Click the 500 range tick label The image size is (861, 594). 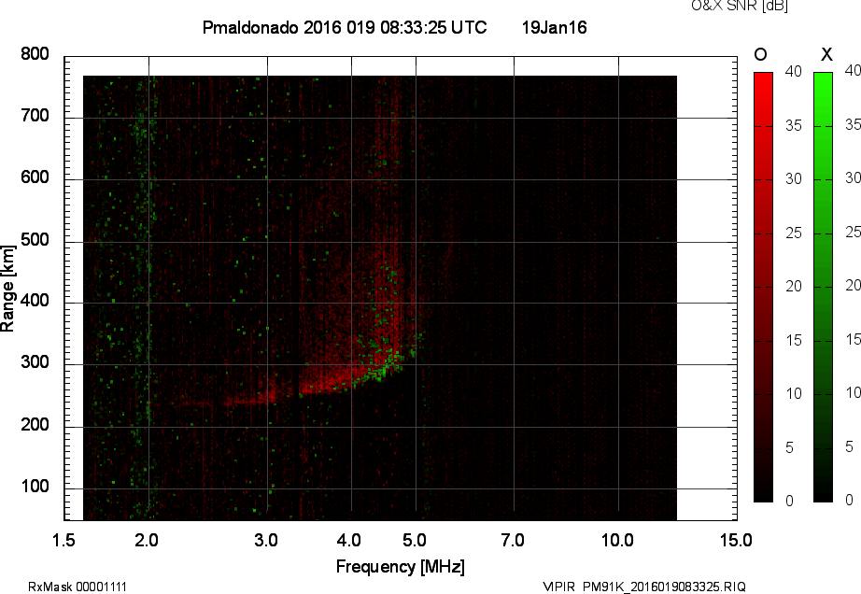pos(35,240)
